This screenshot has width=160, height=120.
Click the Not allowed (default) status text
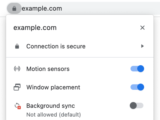(53, 115)
